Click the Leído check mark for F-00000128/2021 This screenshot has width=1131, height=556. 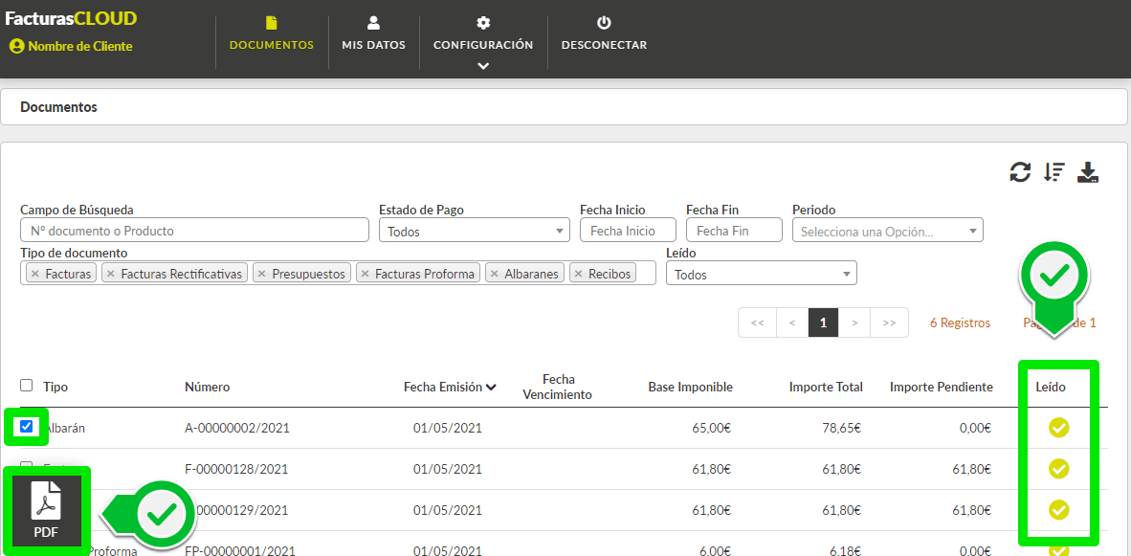tap(1058, 469)
